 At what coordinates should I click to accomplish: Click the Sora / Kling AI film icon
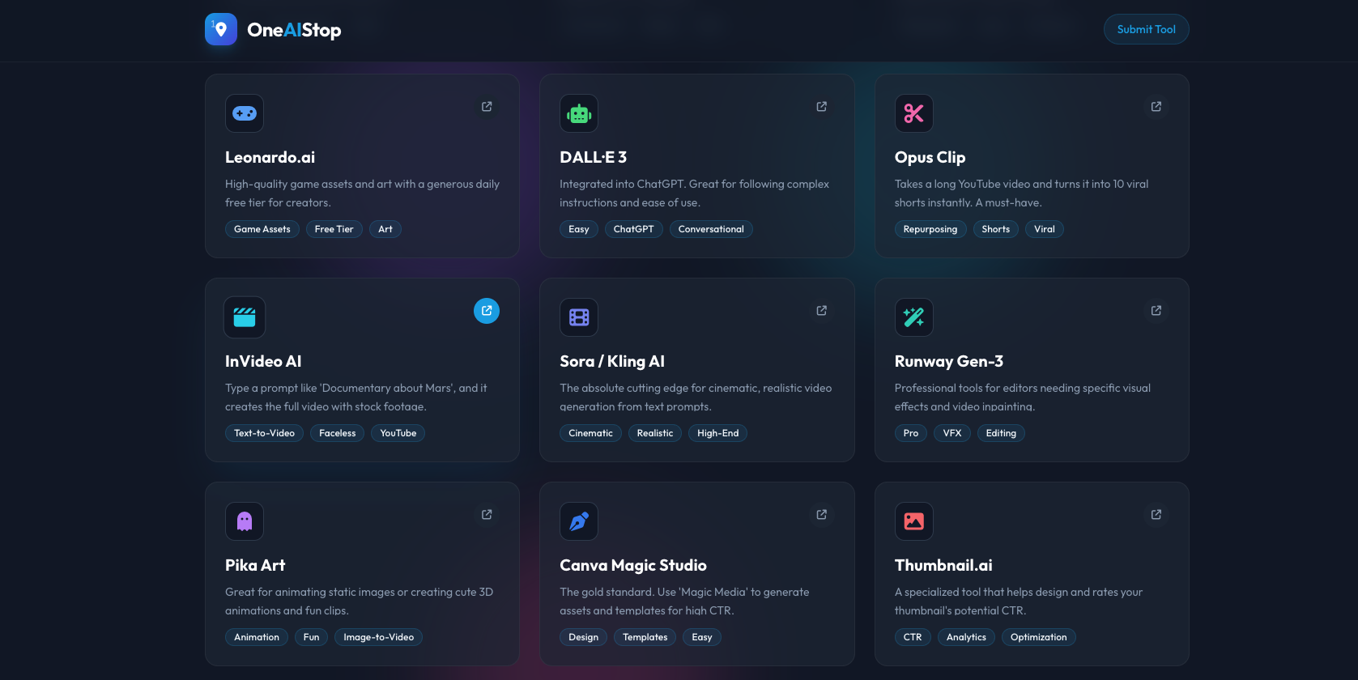[579, 317]
